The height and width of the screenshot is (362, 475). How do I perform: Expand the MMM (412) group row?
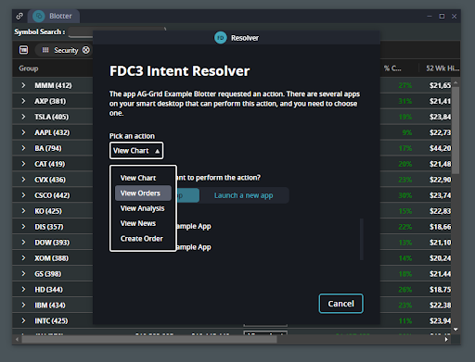click(23, 85)
